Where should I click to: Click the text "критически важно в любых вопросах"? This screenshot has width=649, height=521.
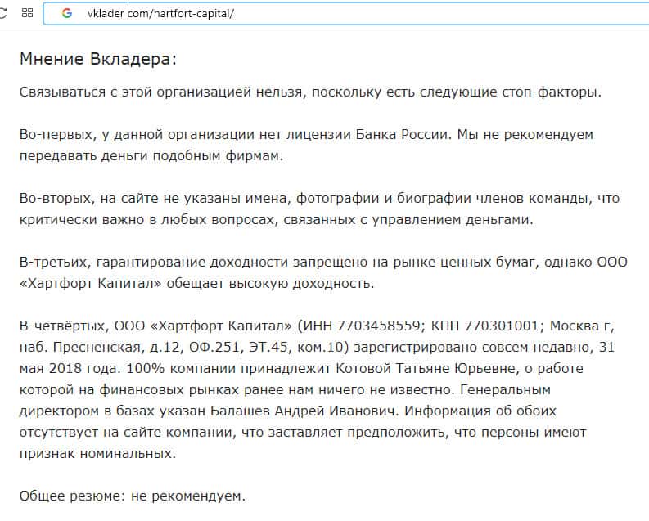tap(147, 219)
